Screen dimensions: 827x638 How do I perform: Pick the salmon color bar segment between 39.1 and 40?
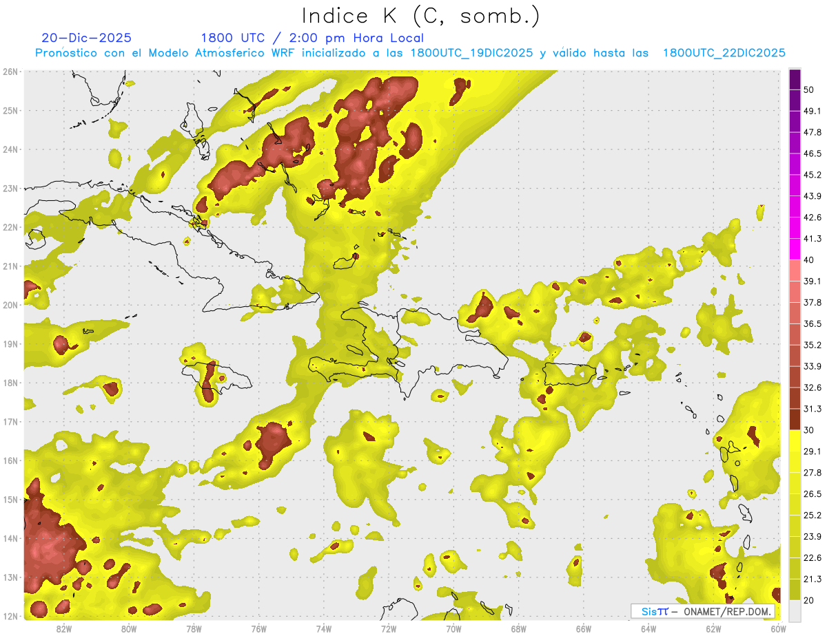[x=795, y=270]
